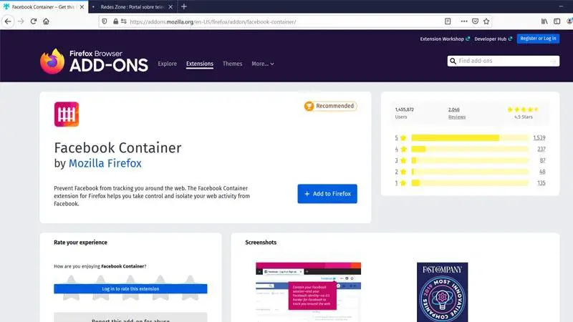Open site permissions icon in address bar

click(124, 21)
